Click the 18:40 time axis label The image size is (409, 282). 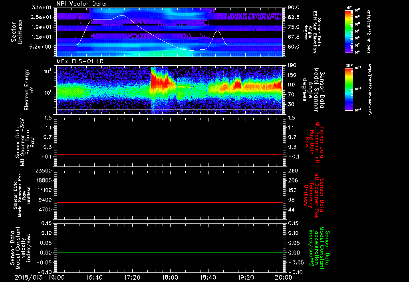[x=208, y=276]
